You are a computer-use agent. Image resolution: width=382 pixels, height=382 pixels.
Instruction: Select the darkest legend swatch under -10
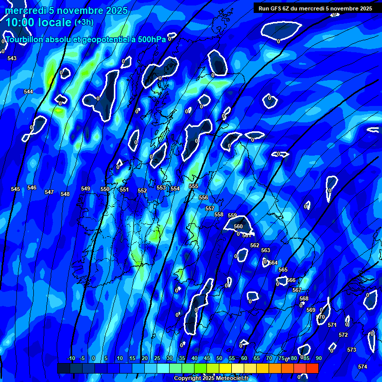[64, 368]
